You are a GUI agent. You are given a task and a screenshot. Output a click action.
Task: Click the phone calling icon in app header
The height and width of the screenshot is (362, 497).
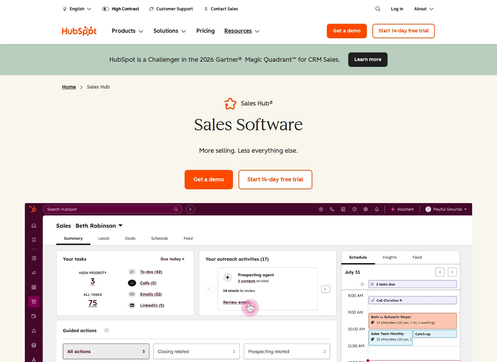point(332,209)
